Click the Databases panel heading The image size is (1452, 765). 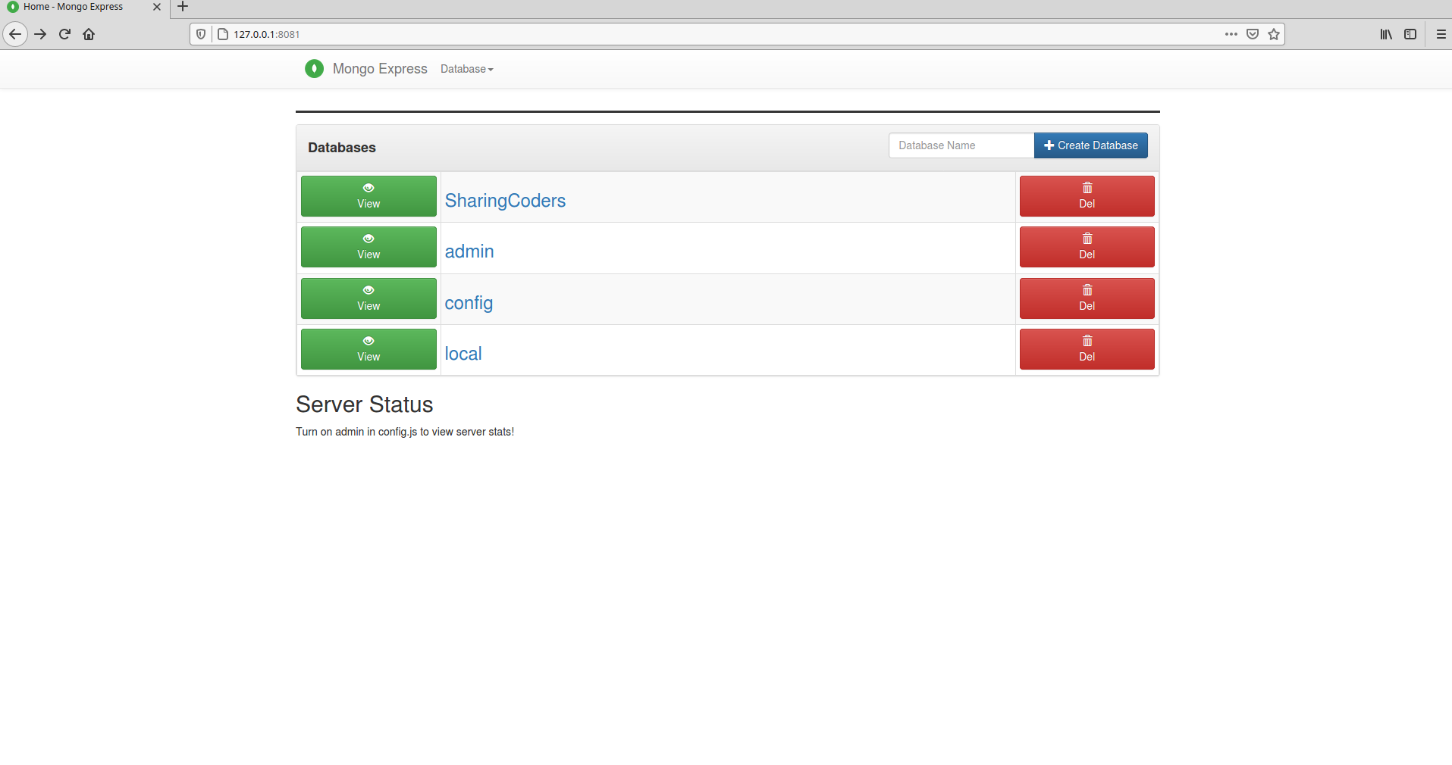click(x=342, y=148)
